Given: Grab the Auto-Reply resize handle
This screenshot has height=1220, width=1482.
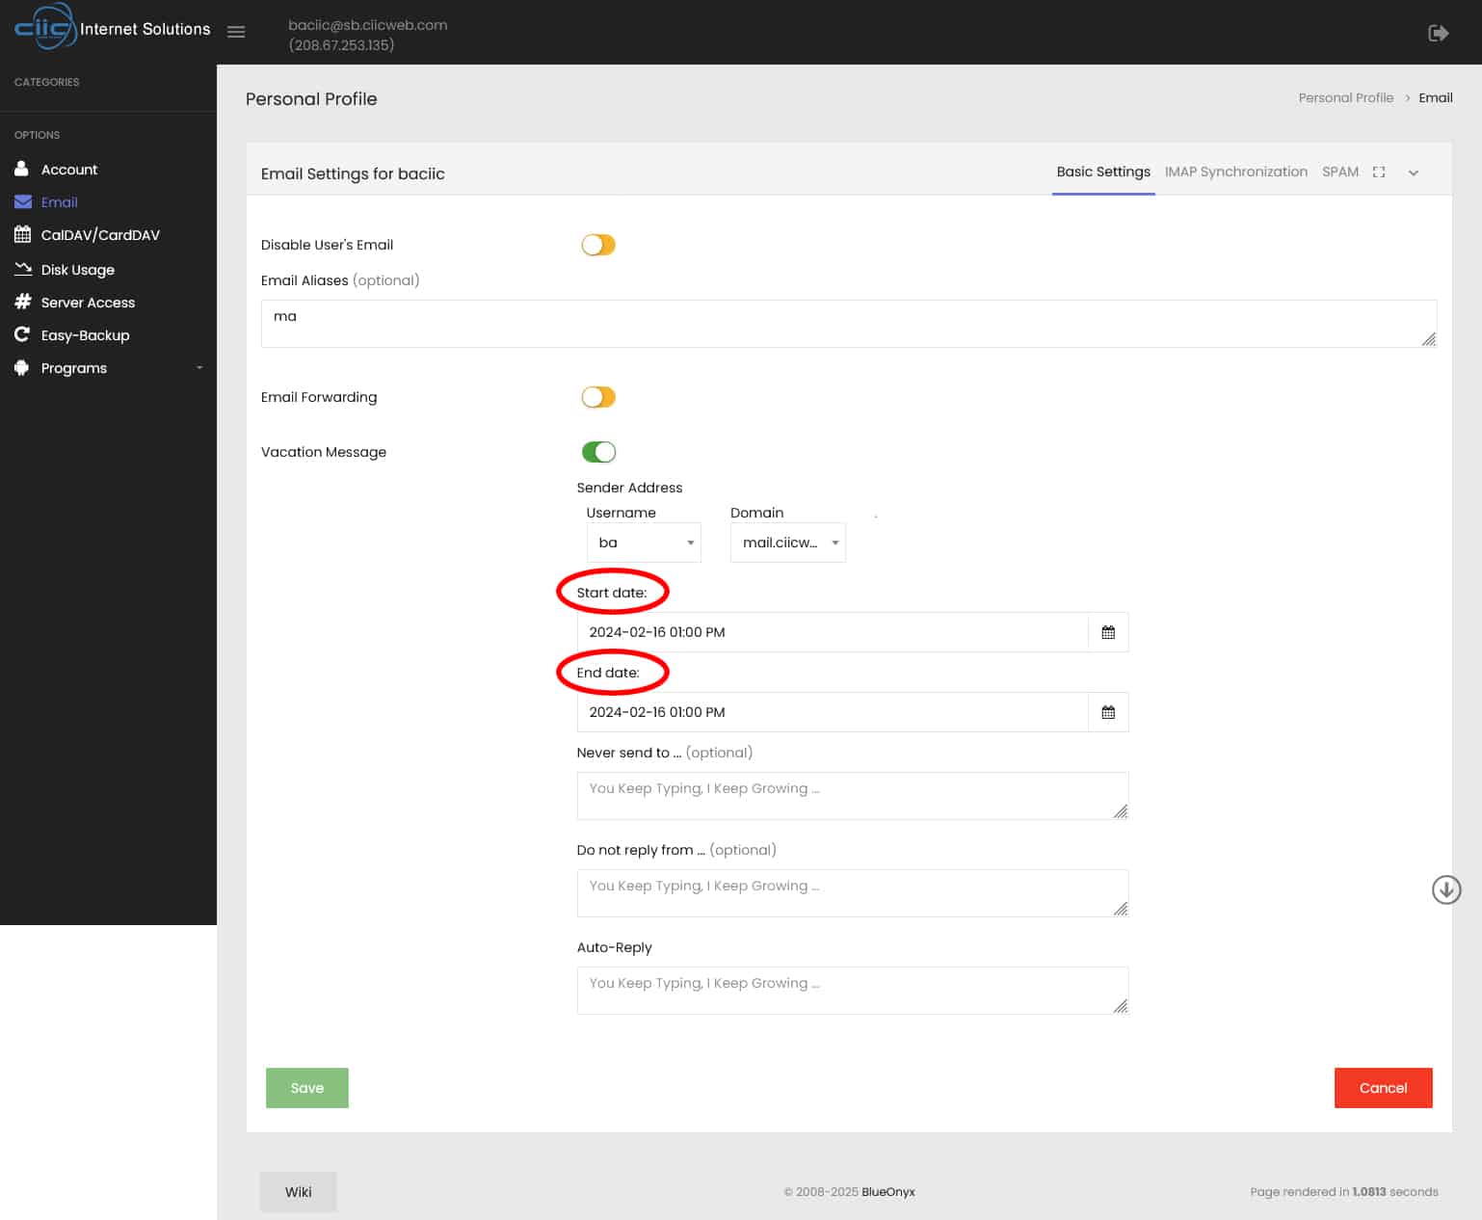Looking at the screenshot, I should pyautogui.click(x=1121, y=1006).
